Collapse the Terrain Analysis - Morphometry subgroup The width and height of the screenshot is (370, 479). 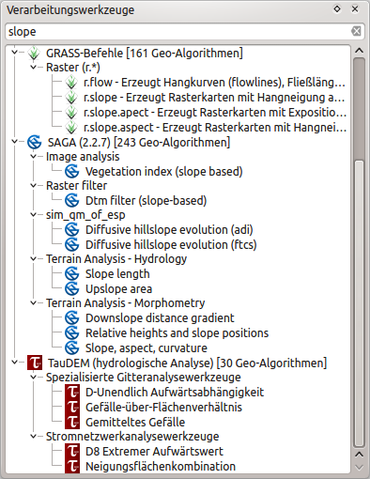[33, 302]
